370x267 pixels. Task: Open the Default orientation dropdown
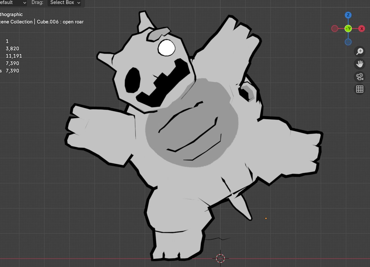13,3
